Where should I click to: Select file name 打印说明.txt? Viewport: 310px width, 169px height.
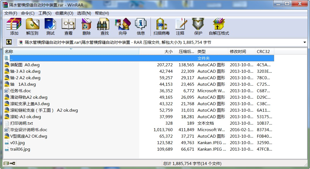(22, 123)
